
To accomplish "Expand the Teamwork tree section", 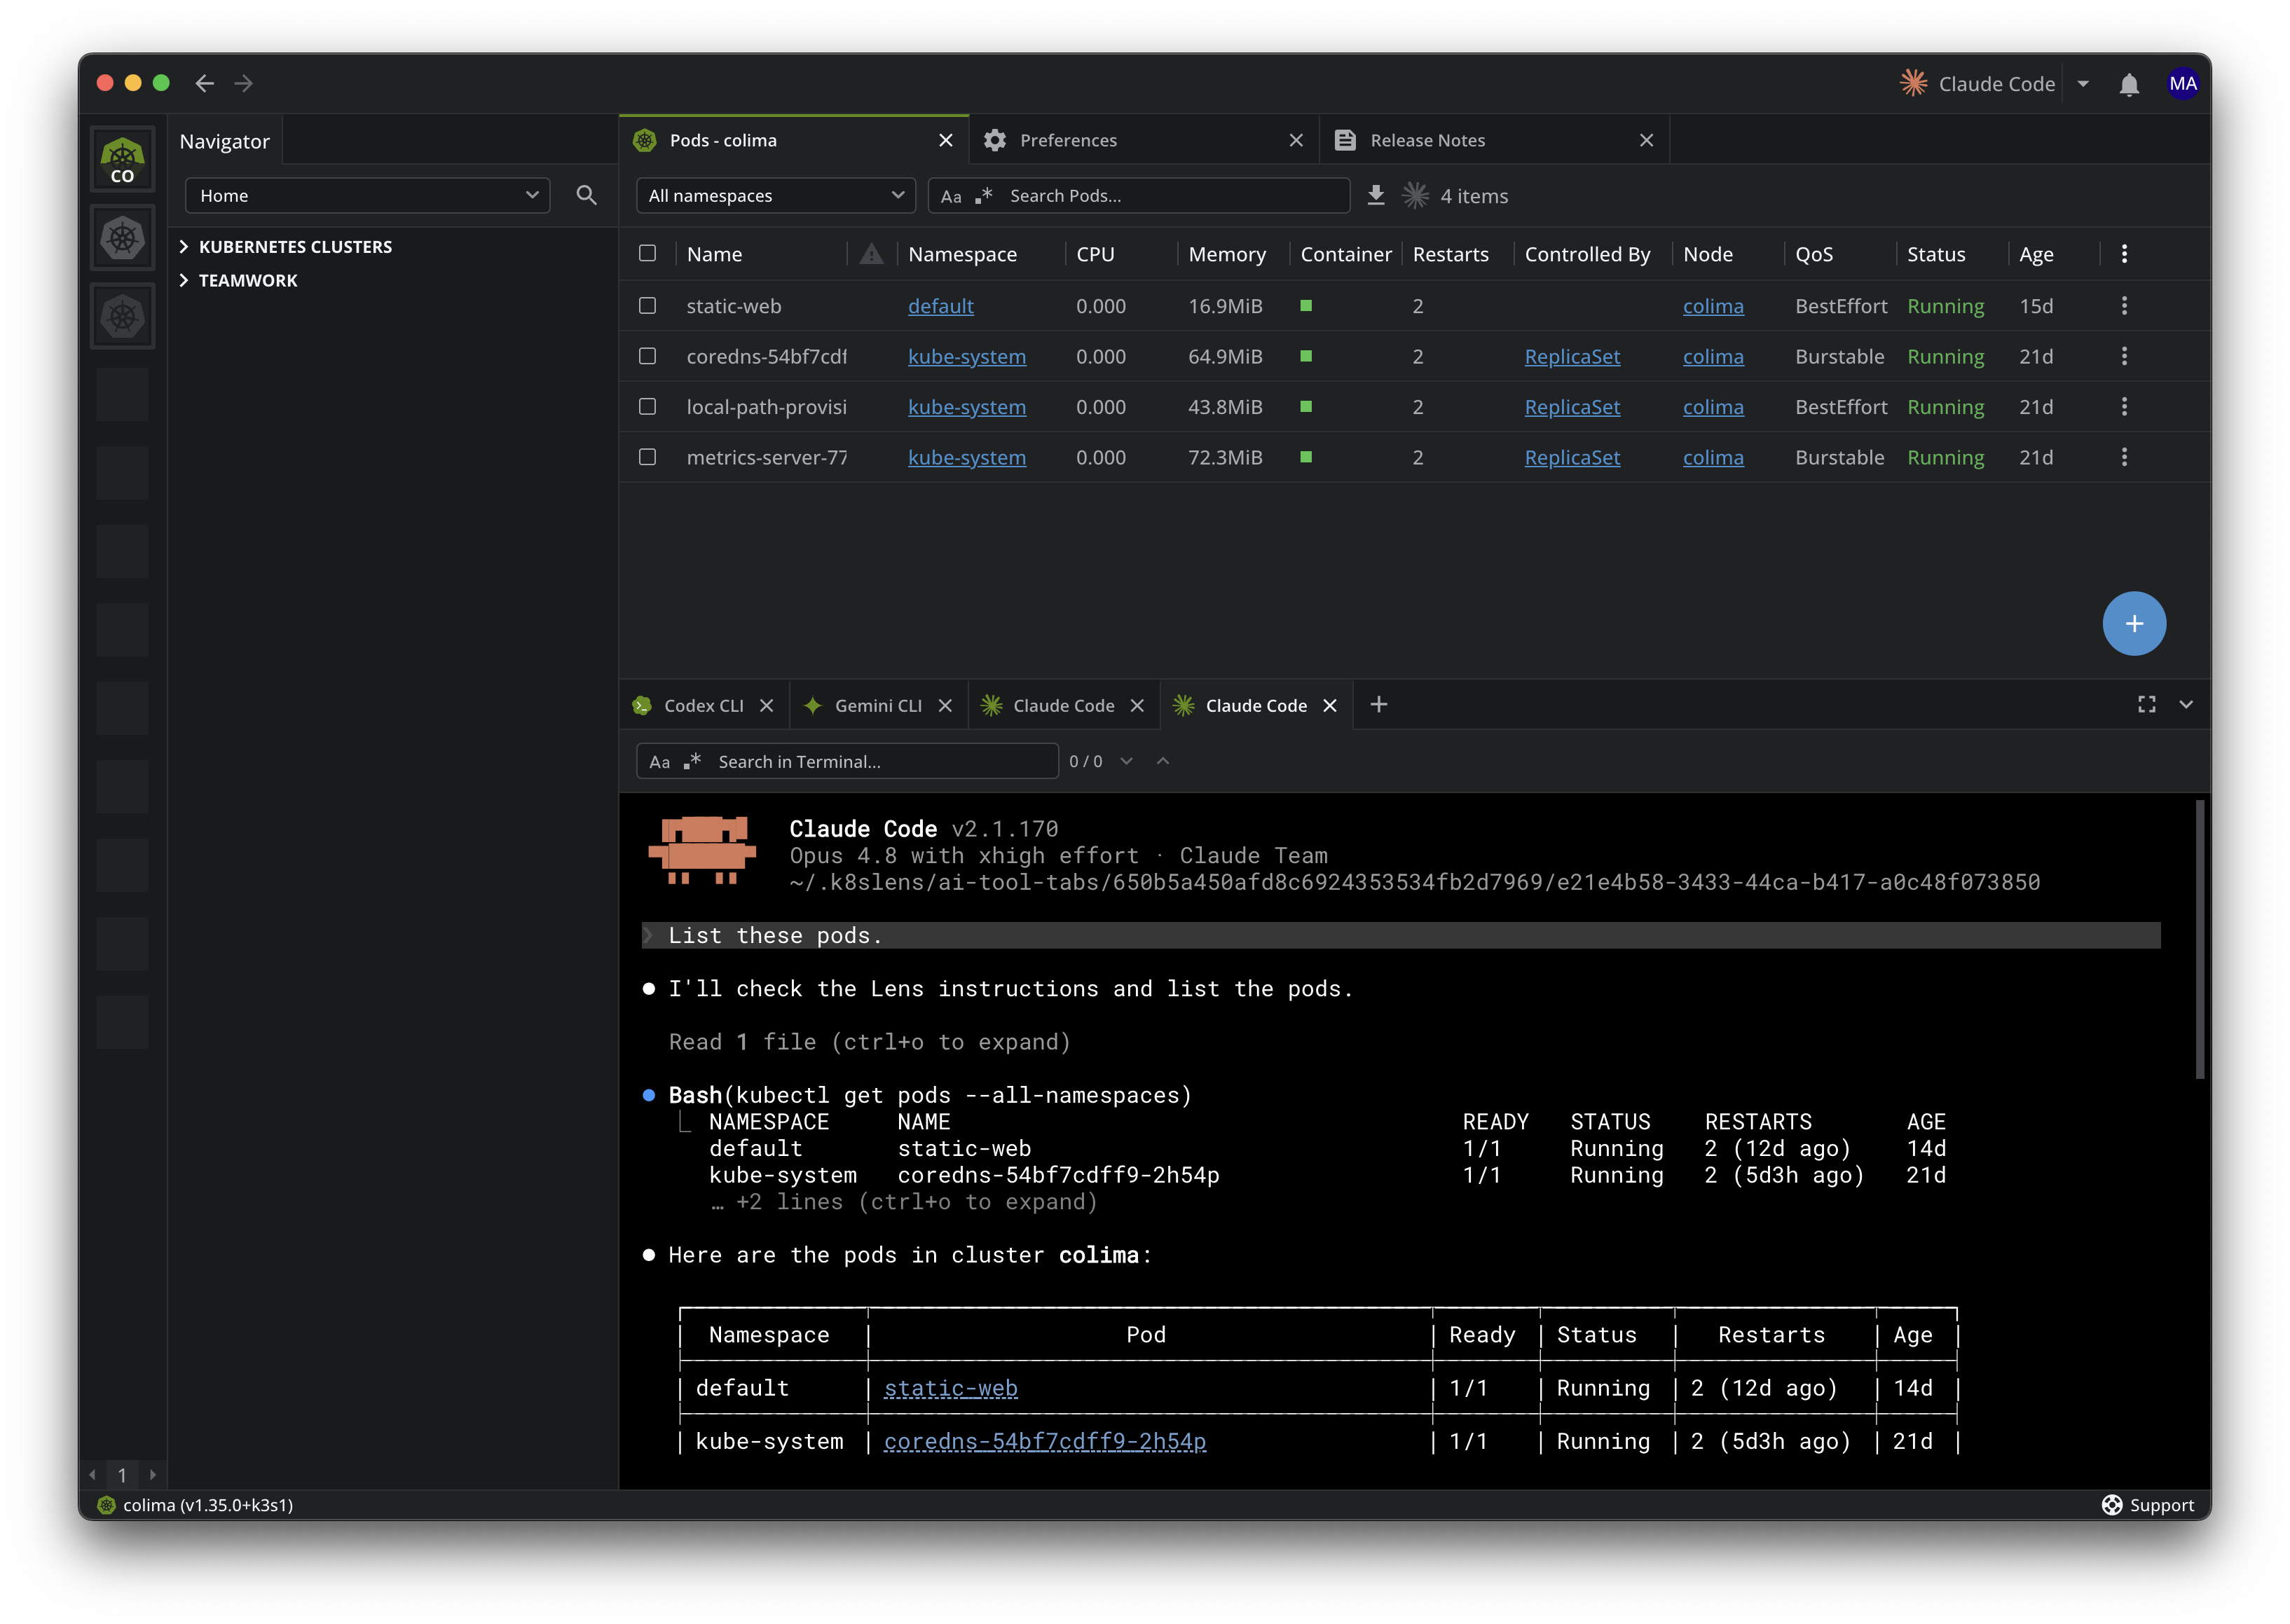I will point(184,280).
